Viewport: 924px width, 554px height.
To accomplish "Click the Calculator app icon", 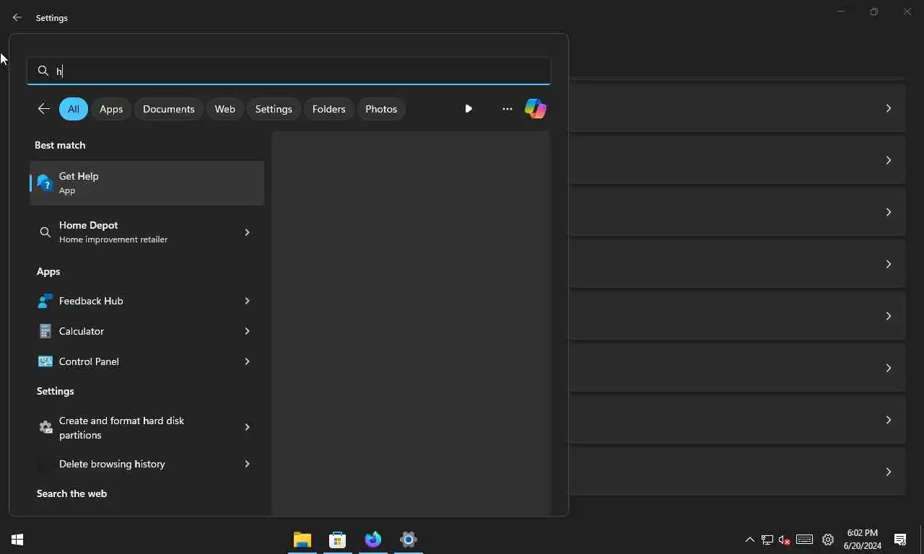I will click(45, 331).
